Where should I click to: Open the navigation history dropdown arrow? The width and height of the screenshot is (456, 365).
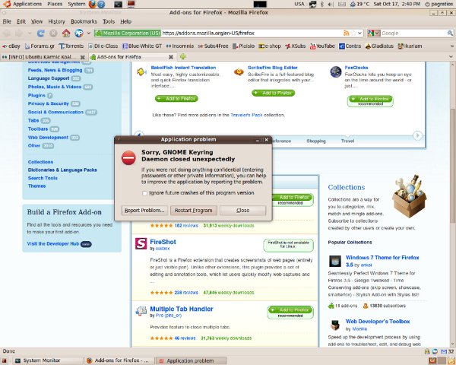point(30,33)
